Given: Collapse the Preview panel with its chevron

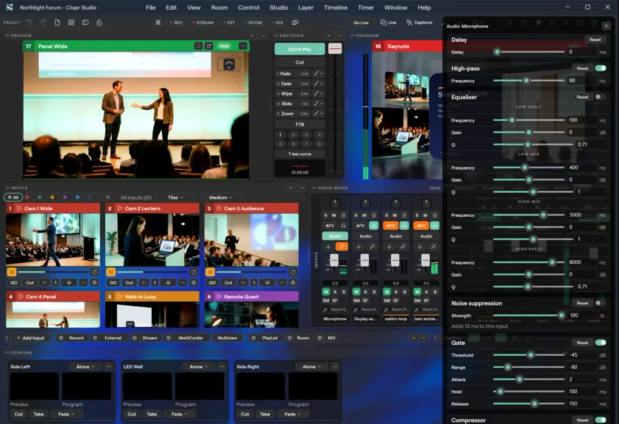Looking at the screenshot, I should click(x=252, y=36).
